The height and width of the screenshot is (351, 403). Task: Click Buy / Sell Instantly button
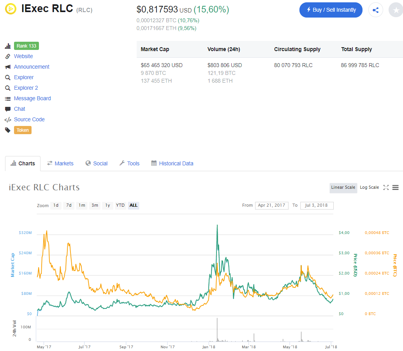(331, 10)
